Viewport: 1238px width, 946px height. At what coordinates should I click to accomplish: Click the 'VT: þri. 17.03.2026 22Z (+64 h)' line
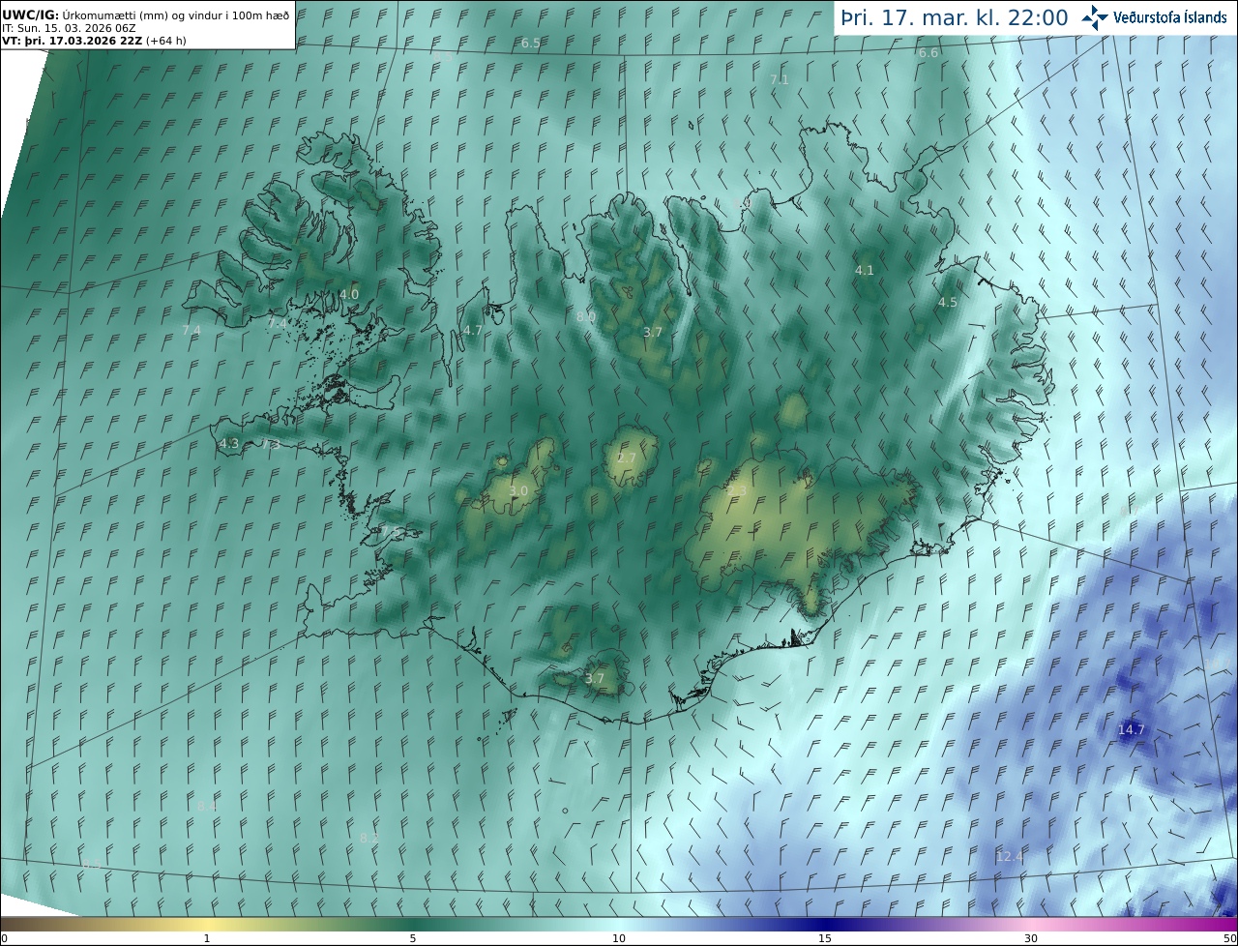click(94, 41)
